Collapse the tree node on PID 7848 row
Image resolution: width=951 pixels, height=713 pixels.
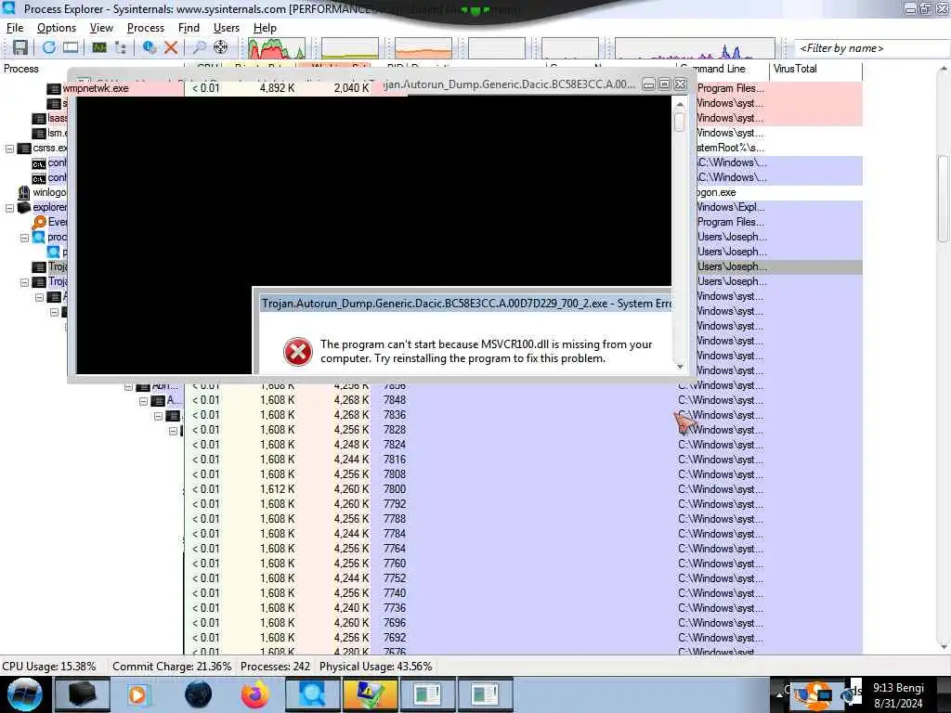pos(143,401)
